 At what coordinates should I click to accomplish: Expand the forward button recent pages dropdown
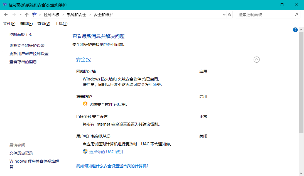click(x=20, y=14)
